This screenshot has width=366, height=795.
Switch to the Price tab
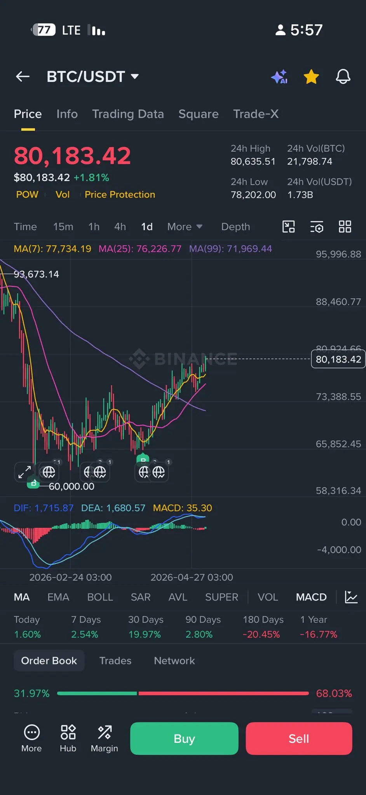pyautogui.click(x=28, y=114)
